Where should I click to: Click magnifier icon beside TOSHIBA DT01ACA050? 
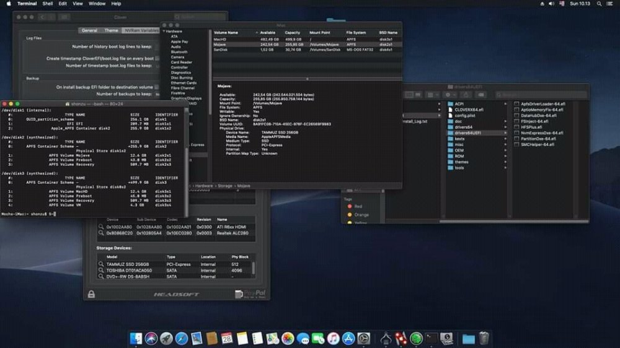click(x=101, y=270)
